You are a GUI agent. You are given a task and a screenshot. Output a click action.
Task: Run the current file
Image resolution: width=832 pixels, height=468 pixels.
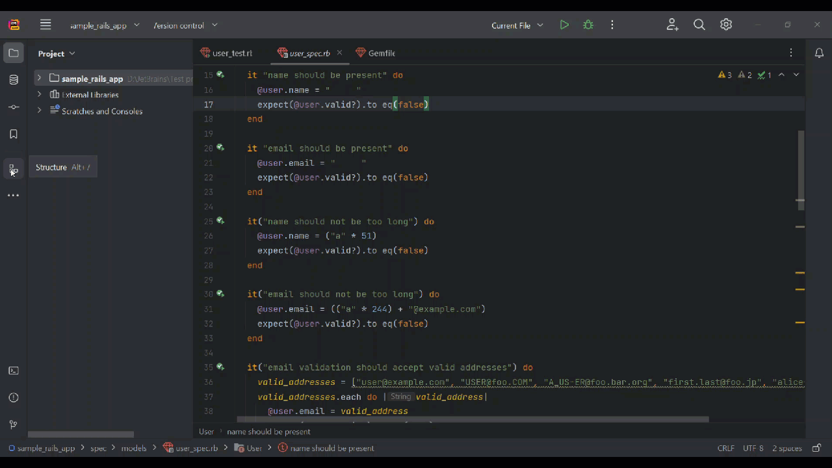pyautogui.click(x=564, y=25)
